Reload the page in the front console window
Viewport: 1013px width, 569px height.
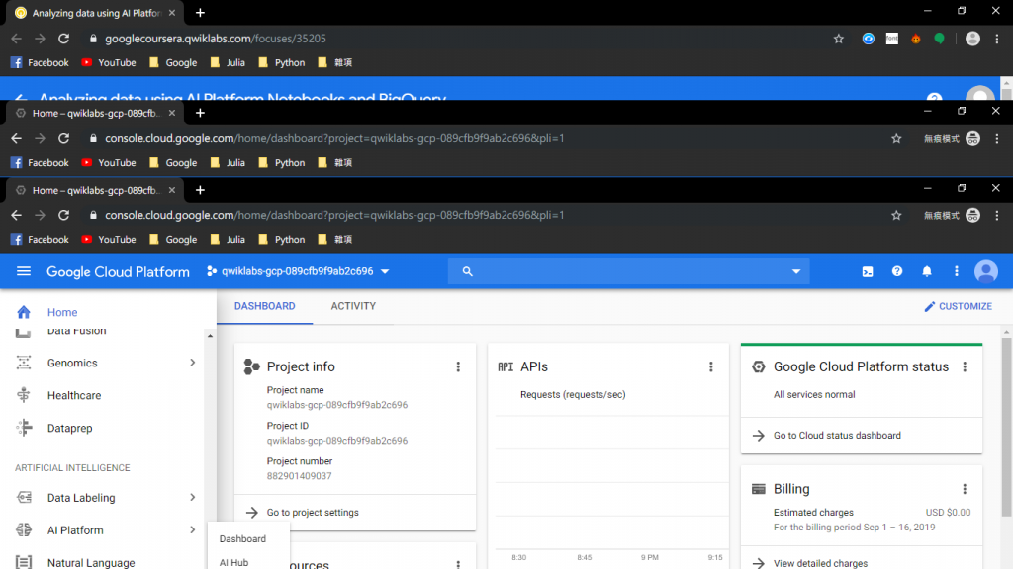pos(63,215)
